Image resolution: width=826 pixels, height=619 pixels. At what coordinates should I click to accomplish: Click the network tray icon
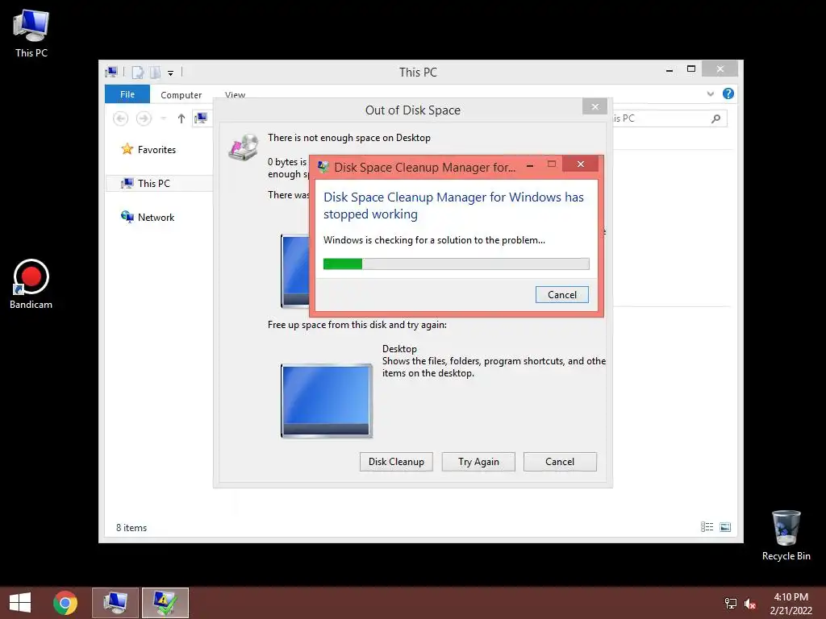point(731,603)
